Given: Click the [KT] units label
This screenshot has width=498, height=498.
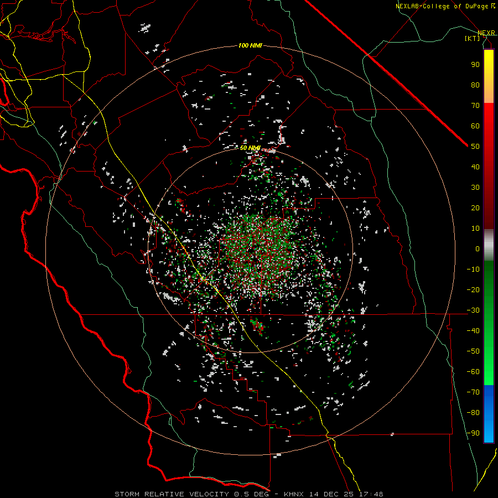Looking at the screenshot, I should click(x=473, y=38).
